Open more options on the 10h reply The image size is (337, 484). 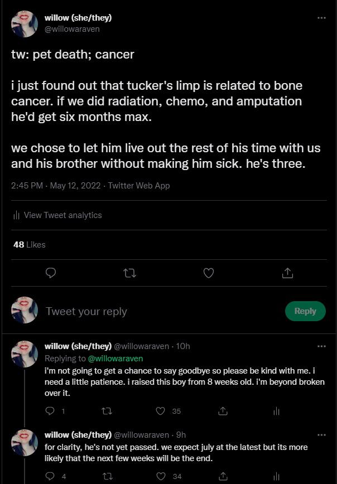click(321, 346)
